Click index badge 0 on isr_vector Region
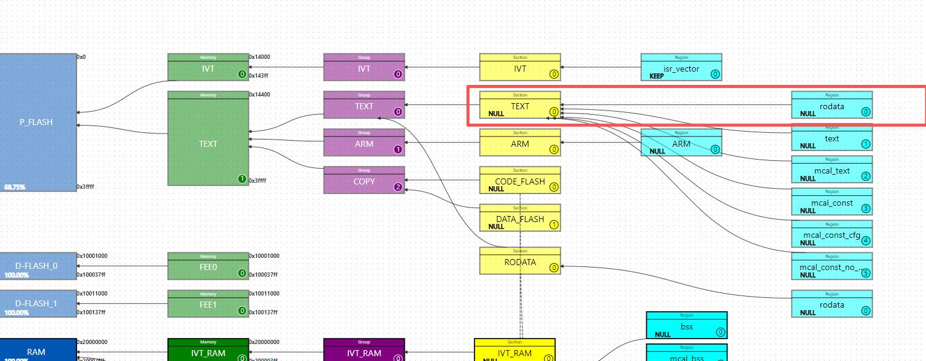 (x=715, y=74)
